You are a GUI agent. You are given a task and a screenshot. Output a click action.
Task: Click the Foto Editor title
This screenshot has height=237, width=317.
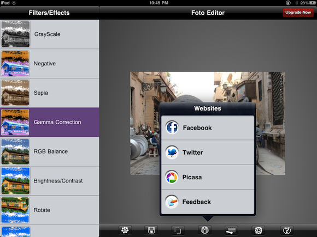(x=208, y=13)
